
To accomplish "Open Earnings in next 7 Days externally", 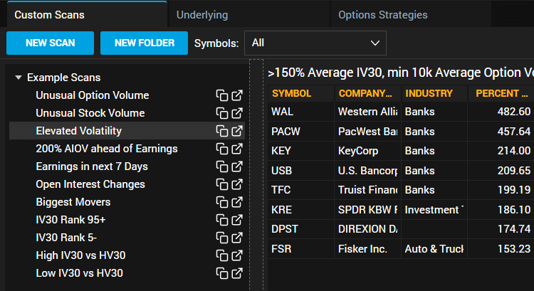I will coord(237,166).
